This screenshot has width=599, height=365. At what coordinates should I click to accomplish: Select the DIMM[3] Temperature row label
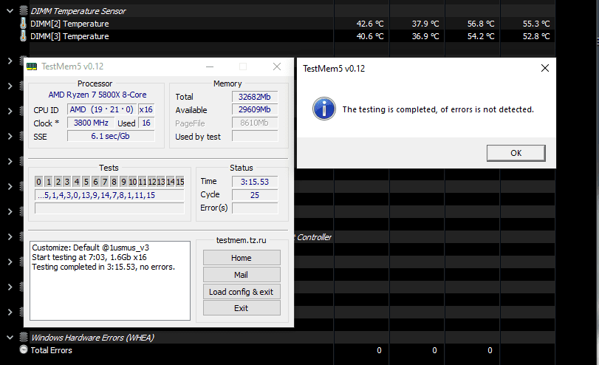69,36
